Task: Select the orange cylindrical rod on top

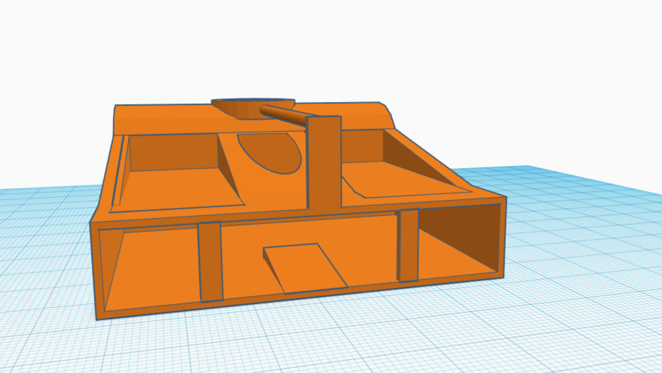Action: click(283, 115)
